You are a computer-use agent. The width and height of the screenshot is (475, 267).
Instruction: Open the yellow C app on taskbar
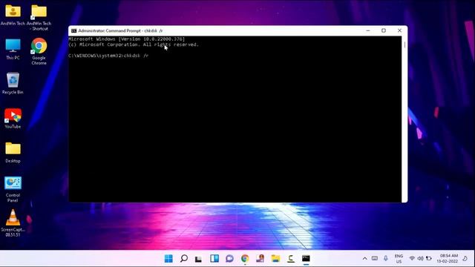(x=291, y=259)
